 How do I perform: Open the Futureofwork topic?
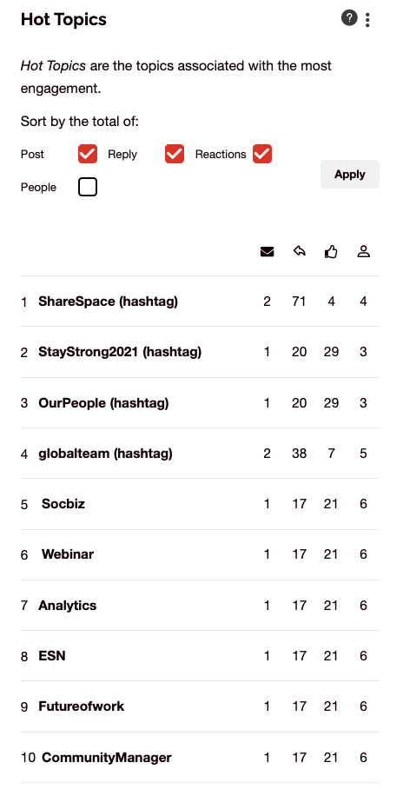tap(81, 706)
